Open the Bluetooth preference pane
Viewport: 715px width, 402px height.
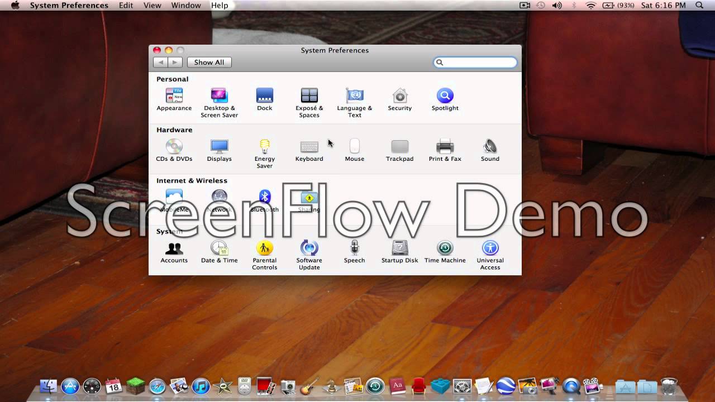[265, 202]
